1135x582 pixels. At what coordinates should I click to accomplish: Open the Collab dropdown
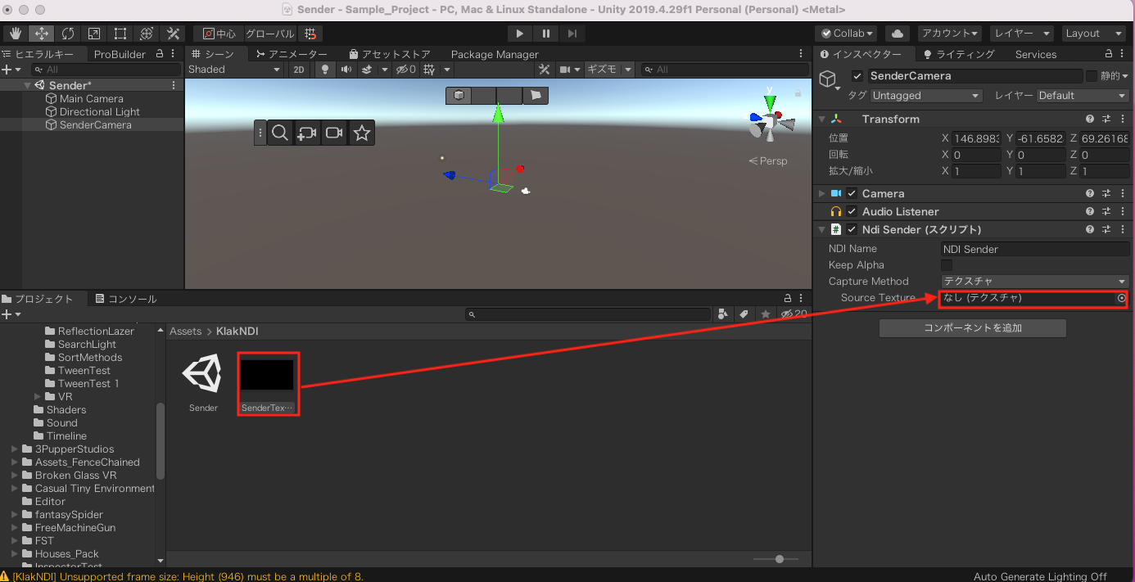(847, 34)
